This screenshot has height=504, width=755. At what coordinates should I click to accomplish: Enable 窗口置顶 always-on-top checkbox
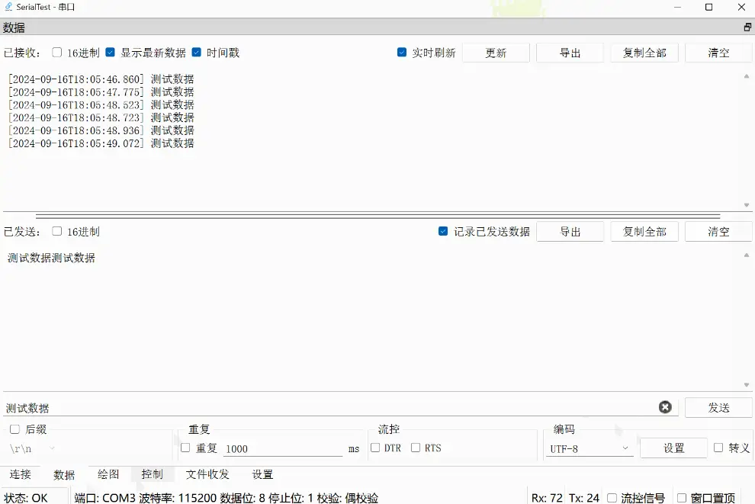pyautogui.click(x=682, y=498)
